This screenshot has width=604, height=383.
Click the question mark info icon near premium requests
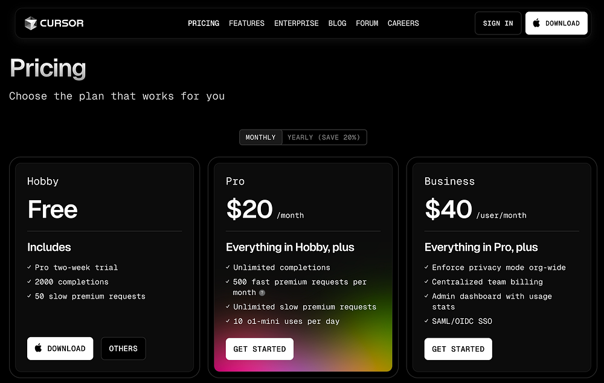(262, 293)
